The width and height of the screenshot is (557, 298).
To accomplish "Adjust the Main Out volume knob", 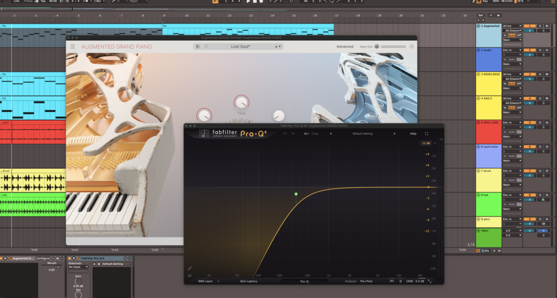I will pyautogui.click(x=377, y=46).
